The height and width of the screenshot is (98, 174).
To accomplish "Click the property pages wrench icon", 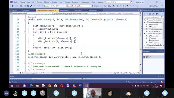I will coord(150,57).
